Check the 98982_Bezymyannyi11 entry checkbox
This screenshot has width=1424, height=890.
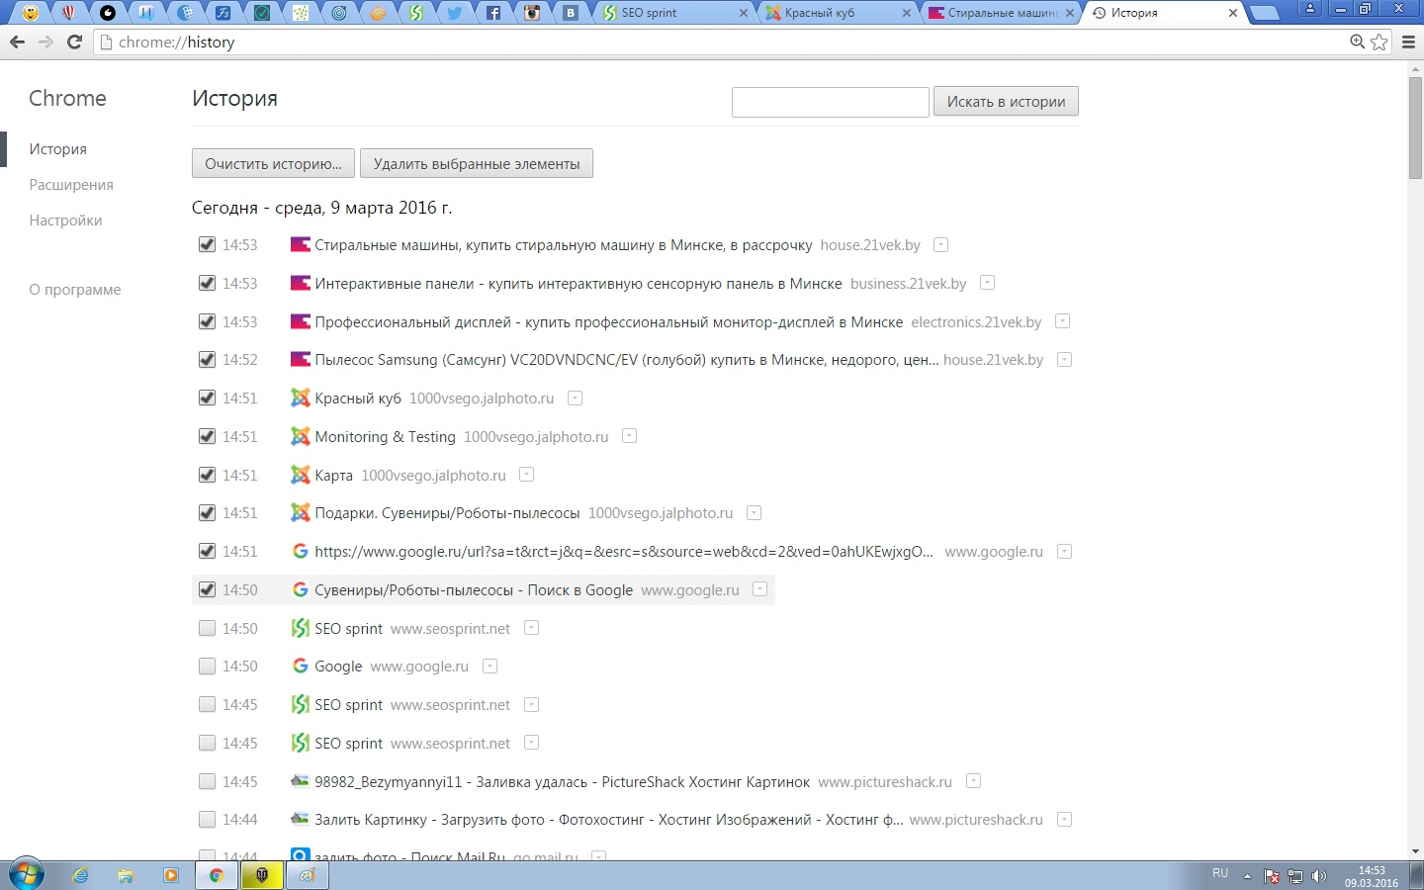[207, 781]
